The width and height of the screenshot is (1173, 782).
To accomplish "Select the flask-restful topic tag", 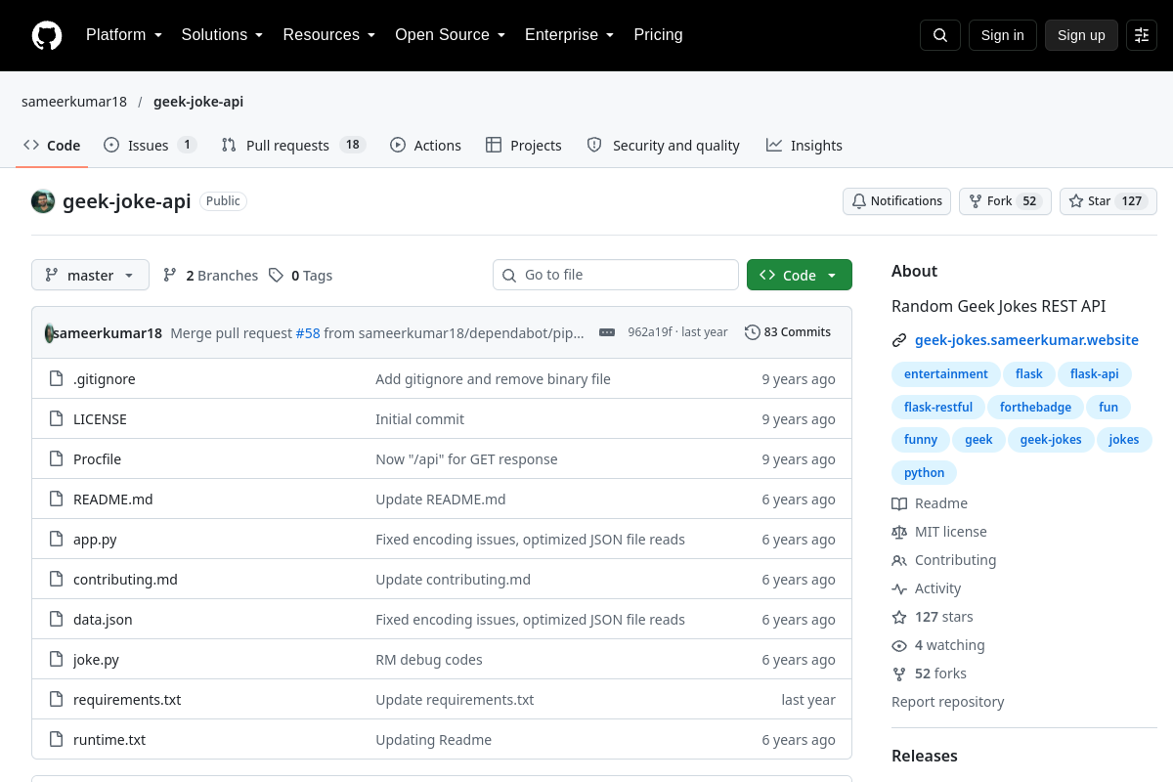I will [x=938, y=407].
